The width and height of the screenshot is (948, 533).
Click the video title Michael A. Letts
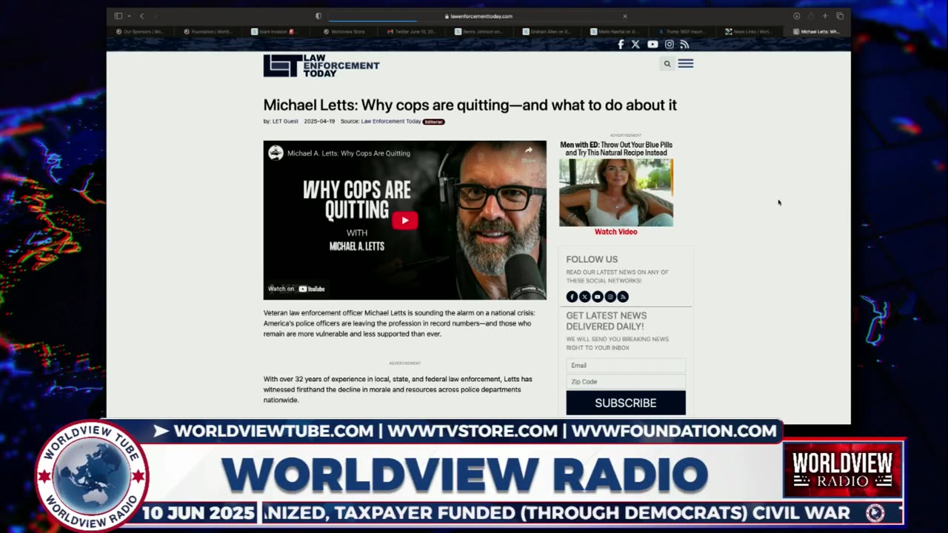click(349, 153)
